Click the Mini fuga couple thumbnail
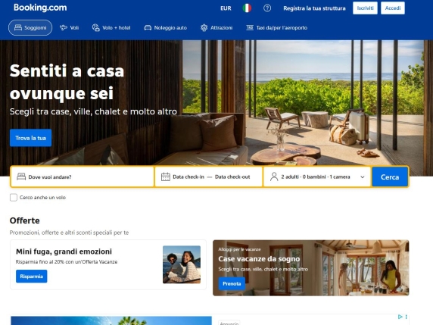 pos(182,264)
